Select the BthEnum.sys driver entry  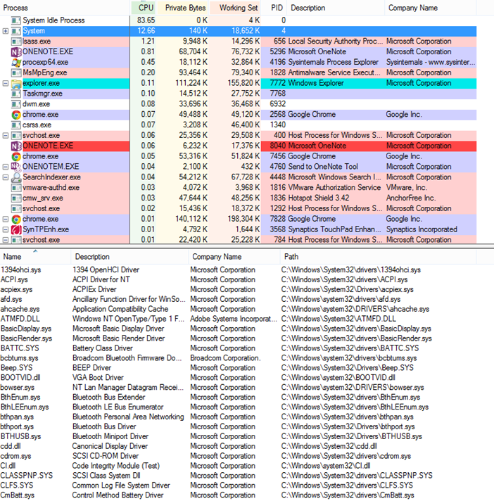pyautogui.click(x=238, y=398)
